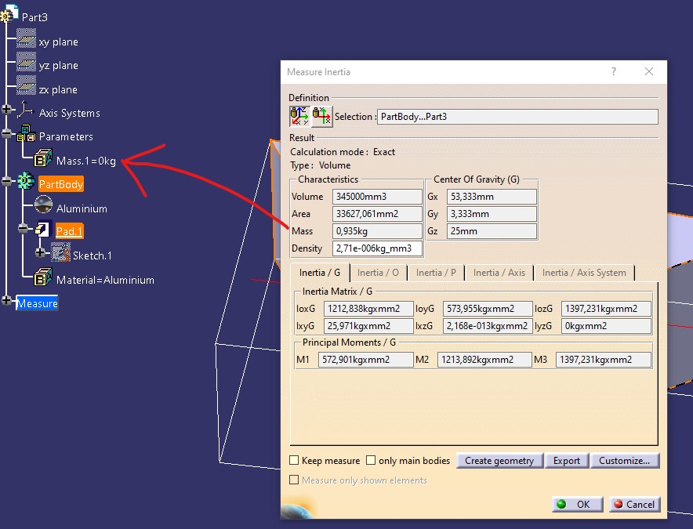
Task: Click the Gy center of gravity field
Action: click(492, 214)
